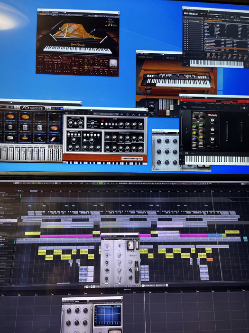Select the Rotary effect module label

pyautogui.click(x=212, y=115)
